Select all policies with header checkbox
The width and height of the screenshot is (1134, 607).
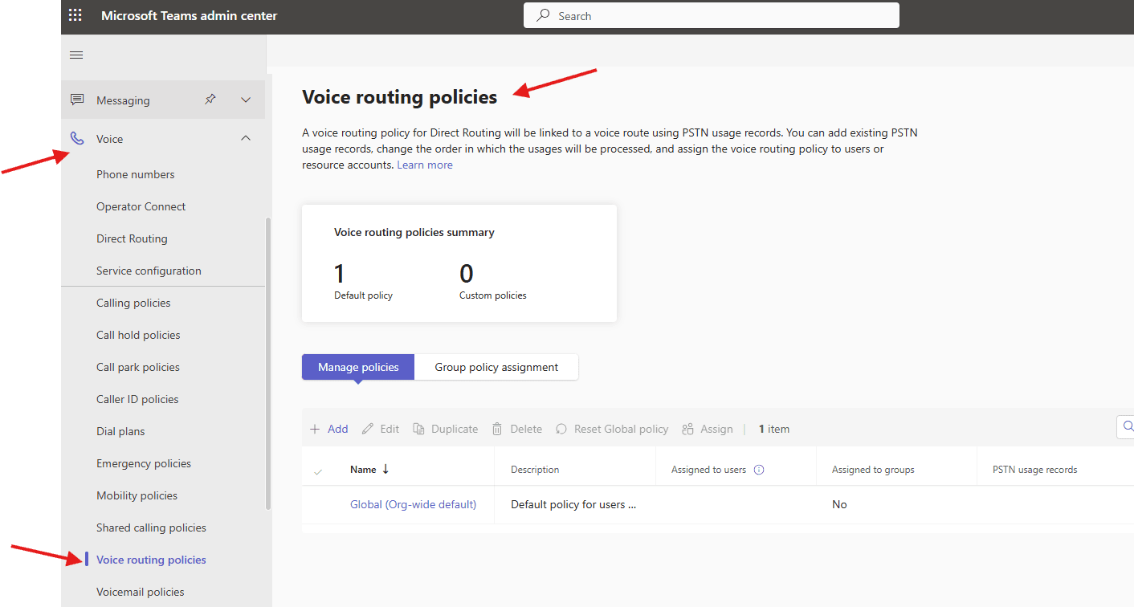(x=318, y=469)
